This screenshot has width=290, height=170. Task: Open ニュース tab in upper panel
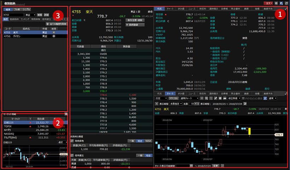[x=192, y=9]
